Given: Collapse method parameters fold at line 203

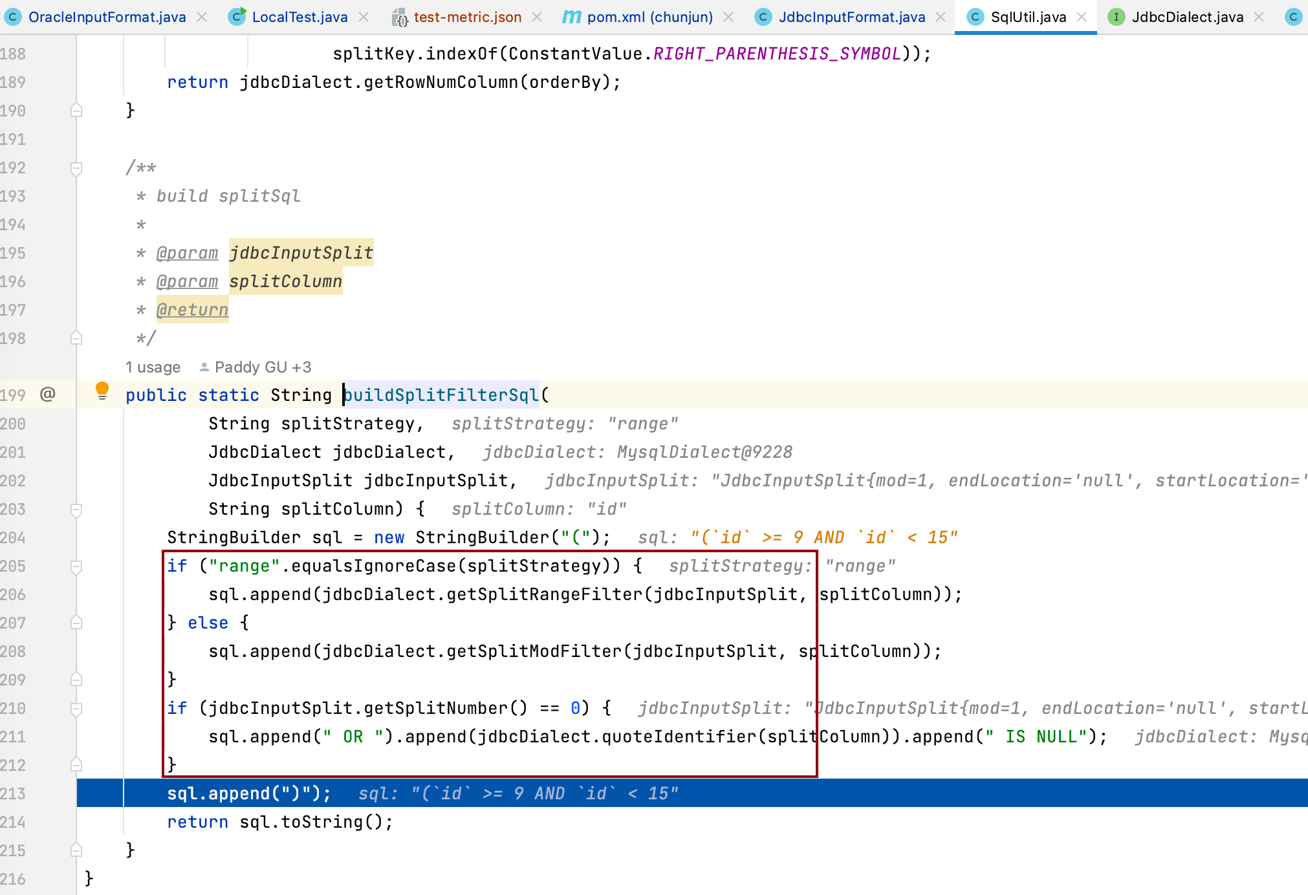Looking at the screenshot, I should point(76,510).
